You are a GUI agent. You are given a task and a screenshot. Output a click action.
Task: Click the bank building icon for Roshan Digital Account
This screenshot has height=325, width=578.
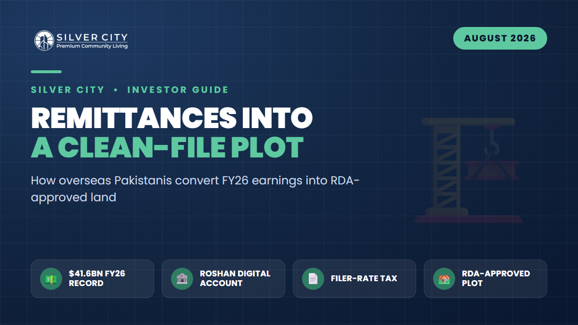(182, 279)
